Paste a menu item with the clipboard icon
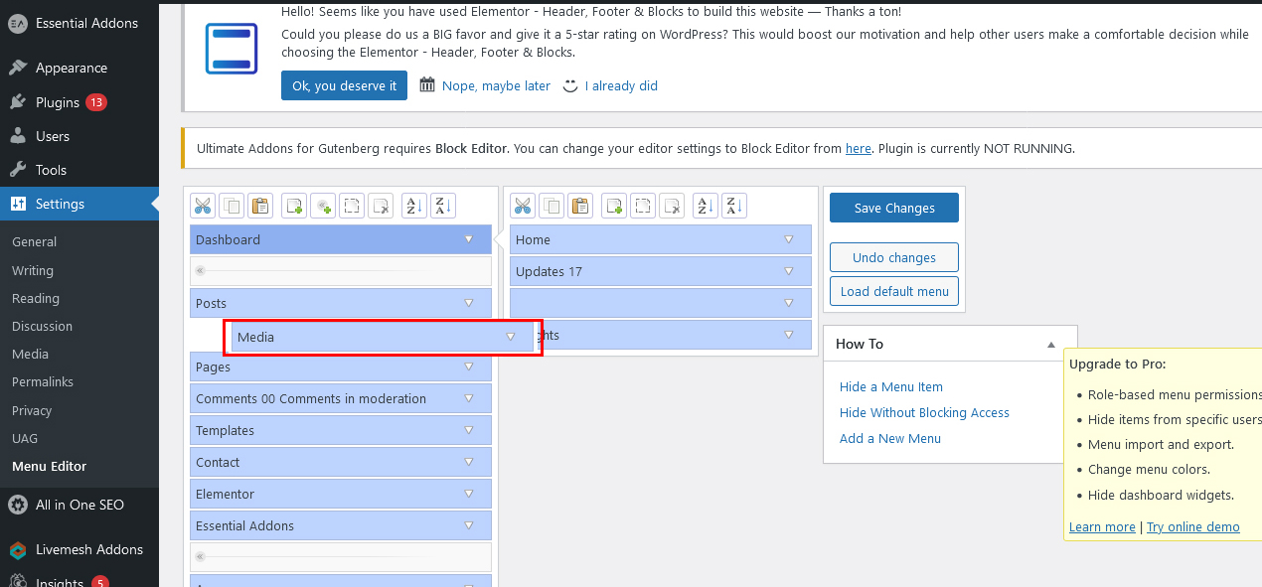1262x587 pixels. [x=260, y=206]
